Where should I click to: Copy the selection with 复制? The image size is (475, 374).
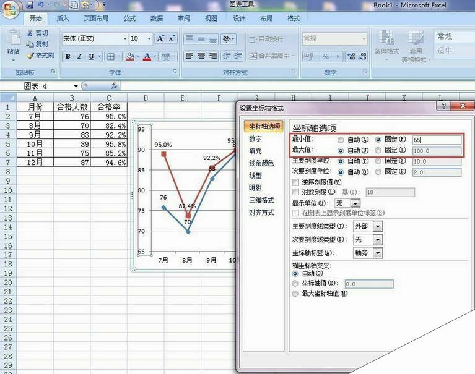point(38,44)
